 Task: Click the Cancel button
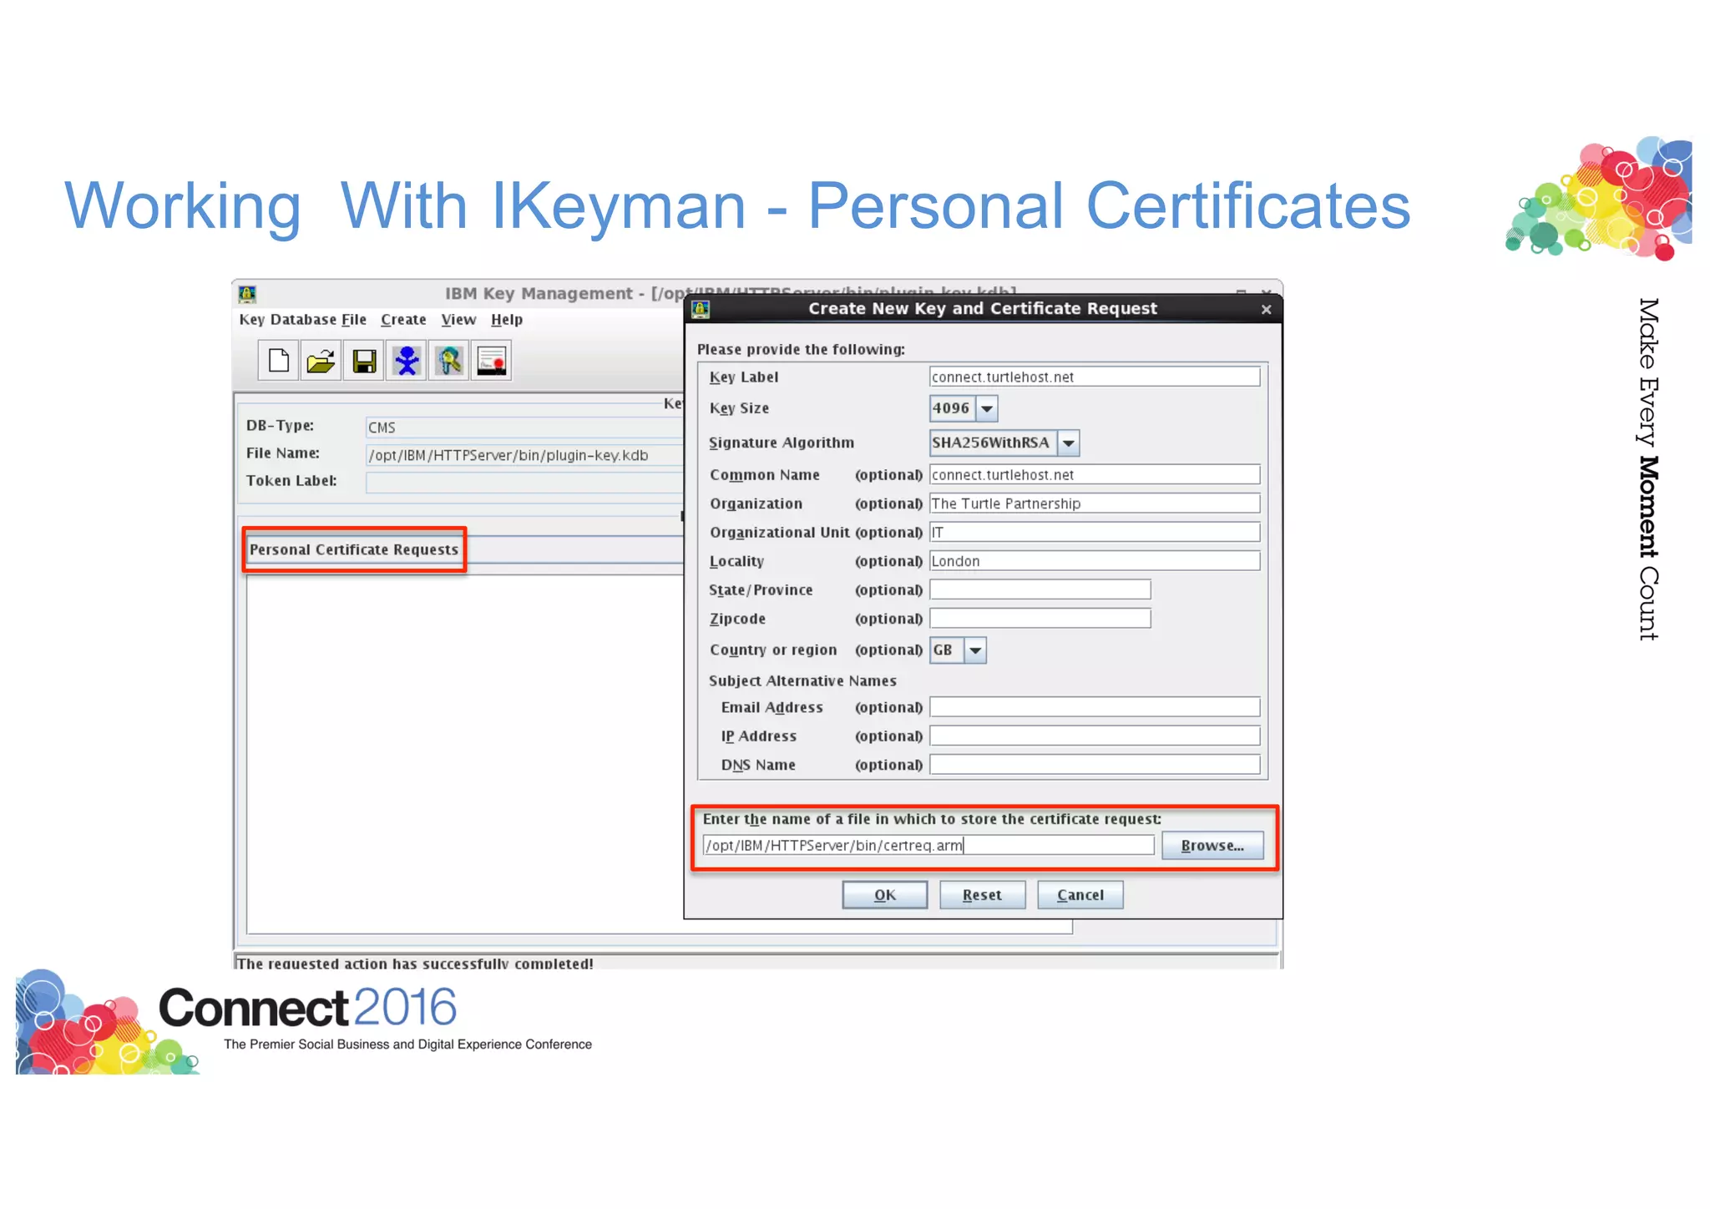tap(1080, 895)
